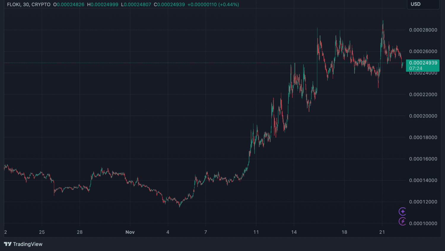Click the 0.00010000 price axis label
This screenshot has width=445, height=251.
tap(423, 223)
